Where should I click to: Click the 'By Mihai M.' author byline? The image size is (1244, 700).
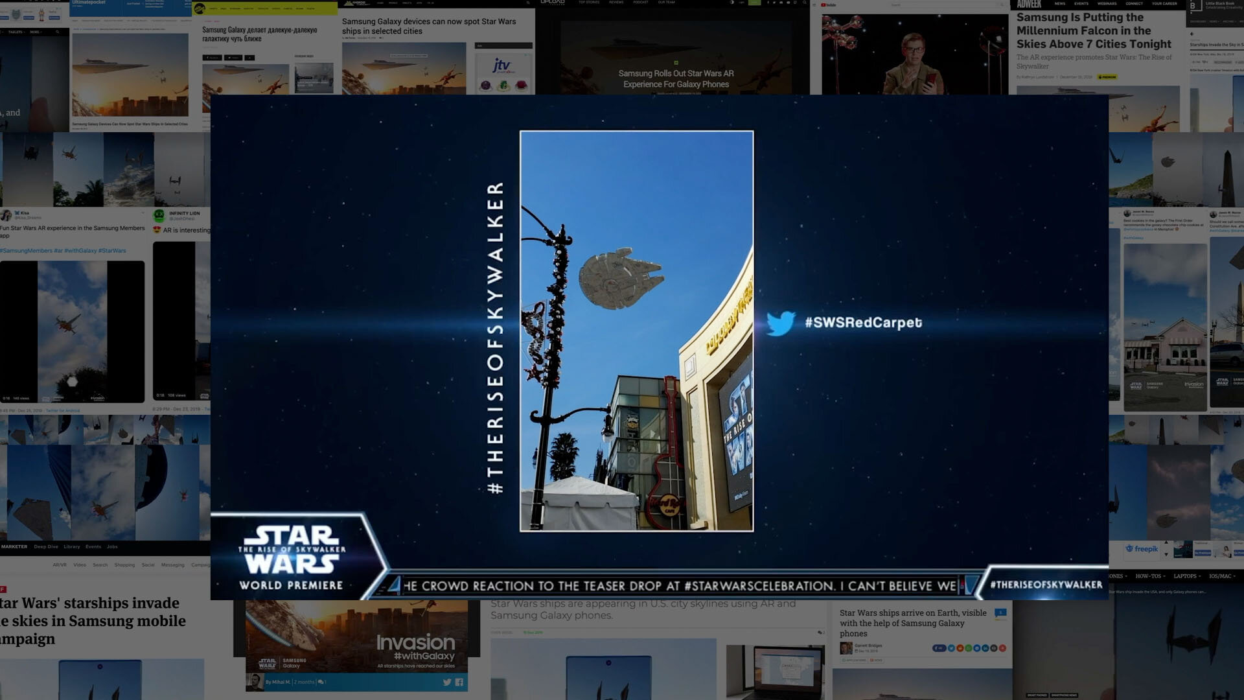pos(277,682)
